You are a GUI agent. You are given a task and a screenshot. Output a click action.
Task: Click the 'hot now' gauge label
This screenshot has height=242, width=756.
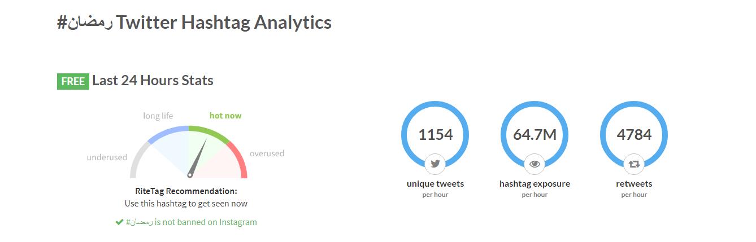(x=225, y=116)
